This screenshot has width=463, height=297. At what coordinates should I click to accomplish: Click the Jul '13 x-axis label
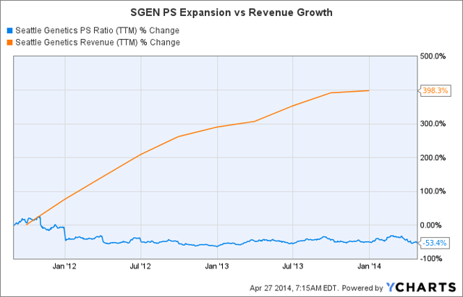[292, 267]
